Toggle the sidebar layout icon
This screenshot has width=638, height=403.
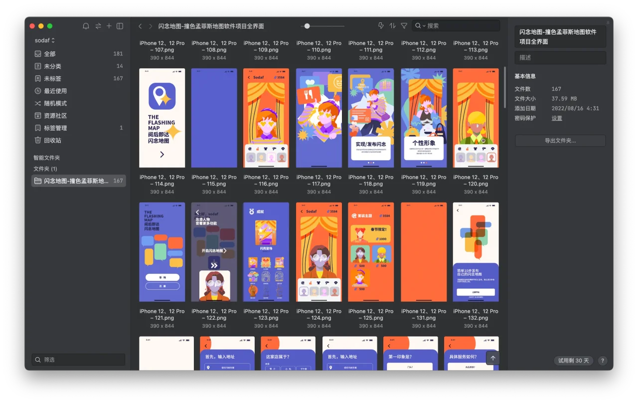coord(120,26)
